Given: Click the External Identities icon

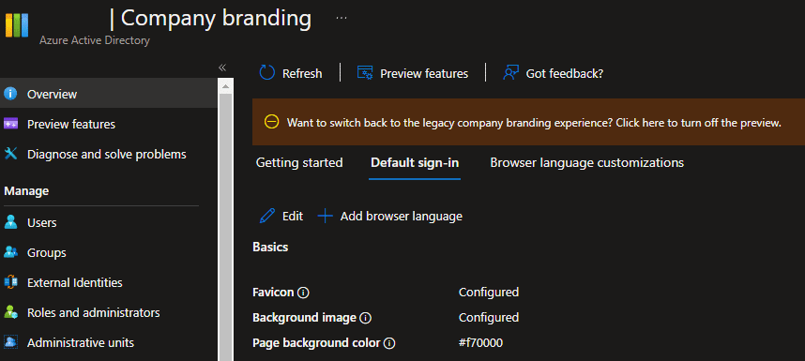Looking at the screenshot, I should pos(10,282).
